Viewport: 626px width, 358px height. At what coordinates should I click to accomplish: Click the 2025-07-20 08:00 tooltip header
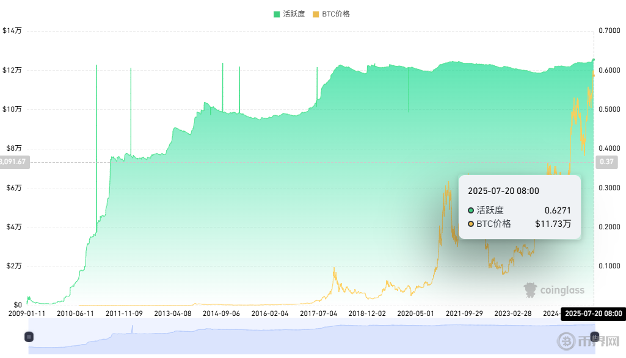(x=503, y=191)
